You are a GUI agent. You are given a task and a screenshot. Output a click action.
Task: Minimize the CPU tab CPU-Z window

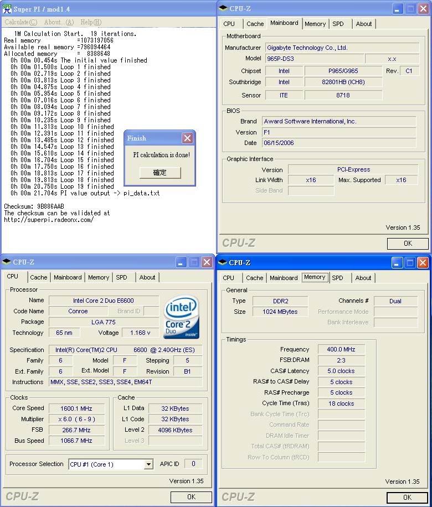pos(181,262)
